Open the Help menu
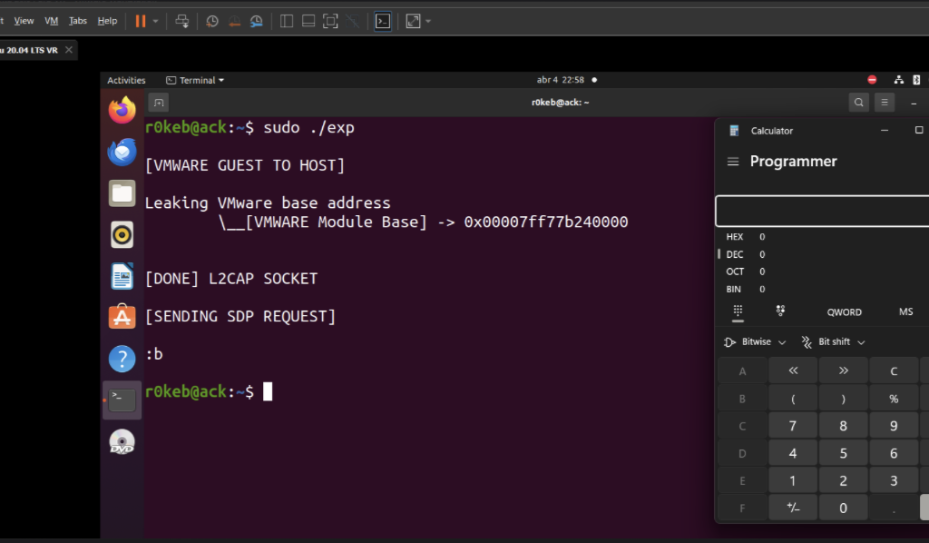Image resolution: width=929 pixels, height=543 pixels. point(107,21)
